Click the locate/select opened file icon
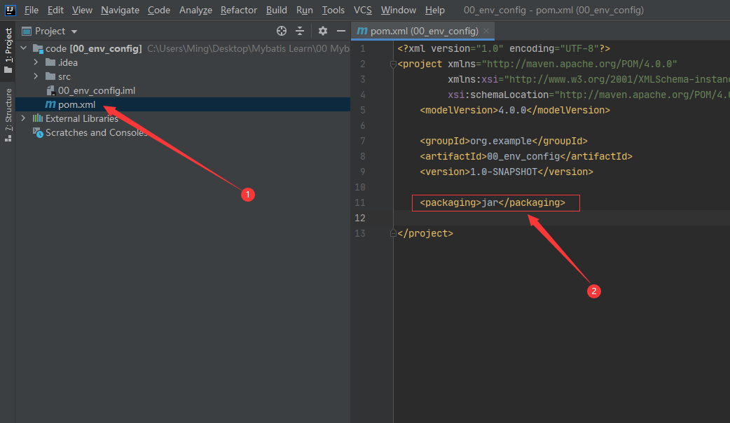 (x=281, y=32)
